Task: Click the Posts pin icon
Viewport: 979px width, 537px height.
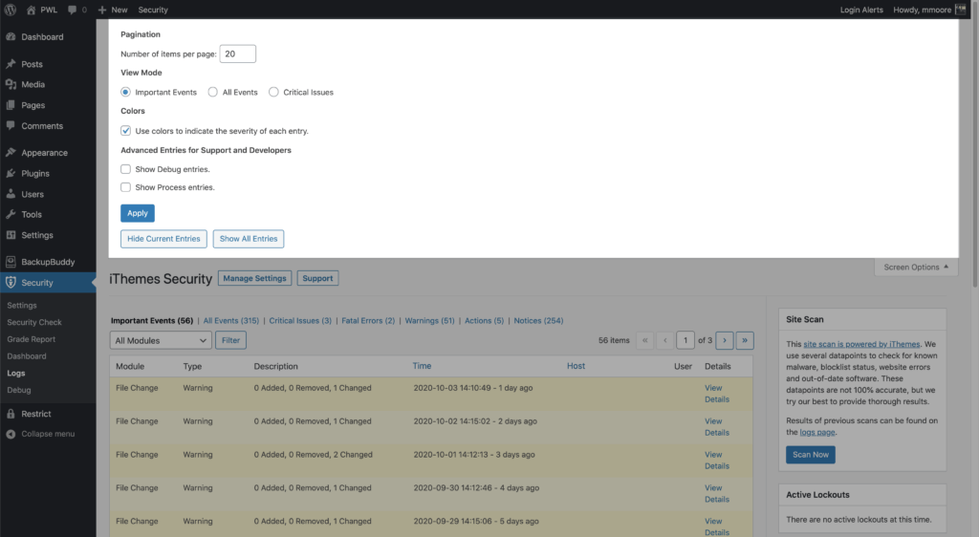Action: point(11,64)
